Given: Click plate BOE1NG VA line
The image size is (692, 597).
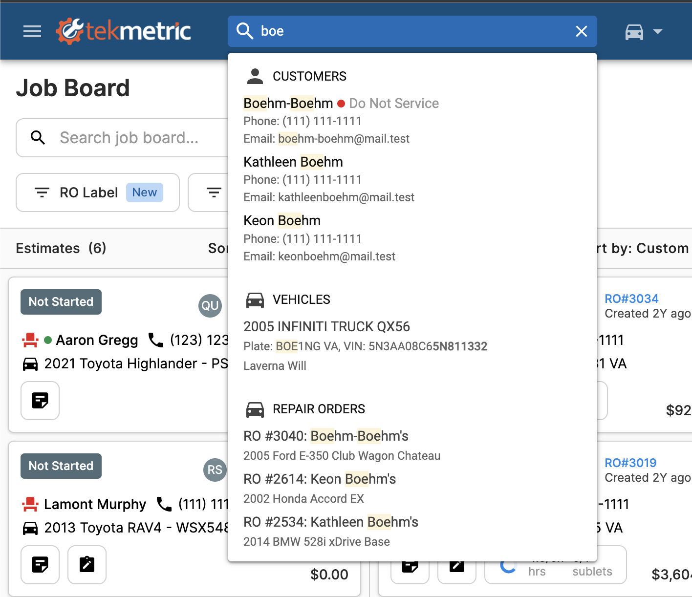Looking at the screenshot, I should coord(365,346).
